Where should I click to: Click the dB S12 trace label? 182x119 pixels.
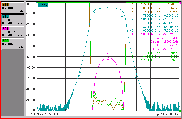click(x=42, y=5)
